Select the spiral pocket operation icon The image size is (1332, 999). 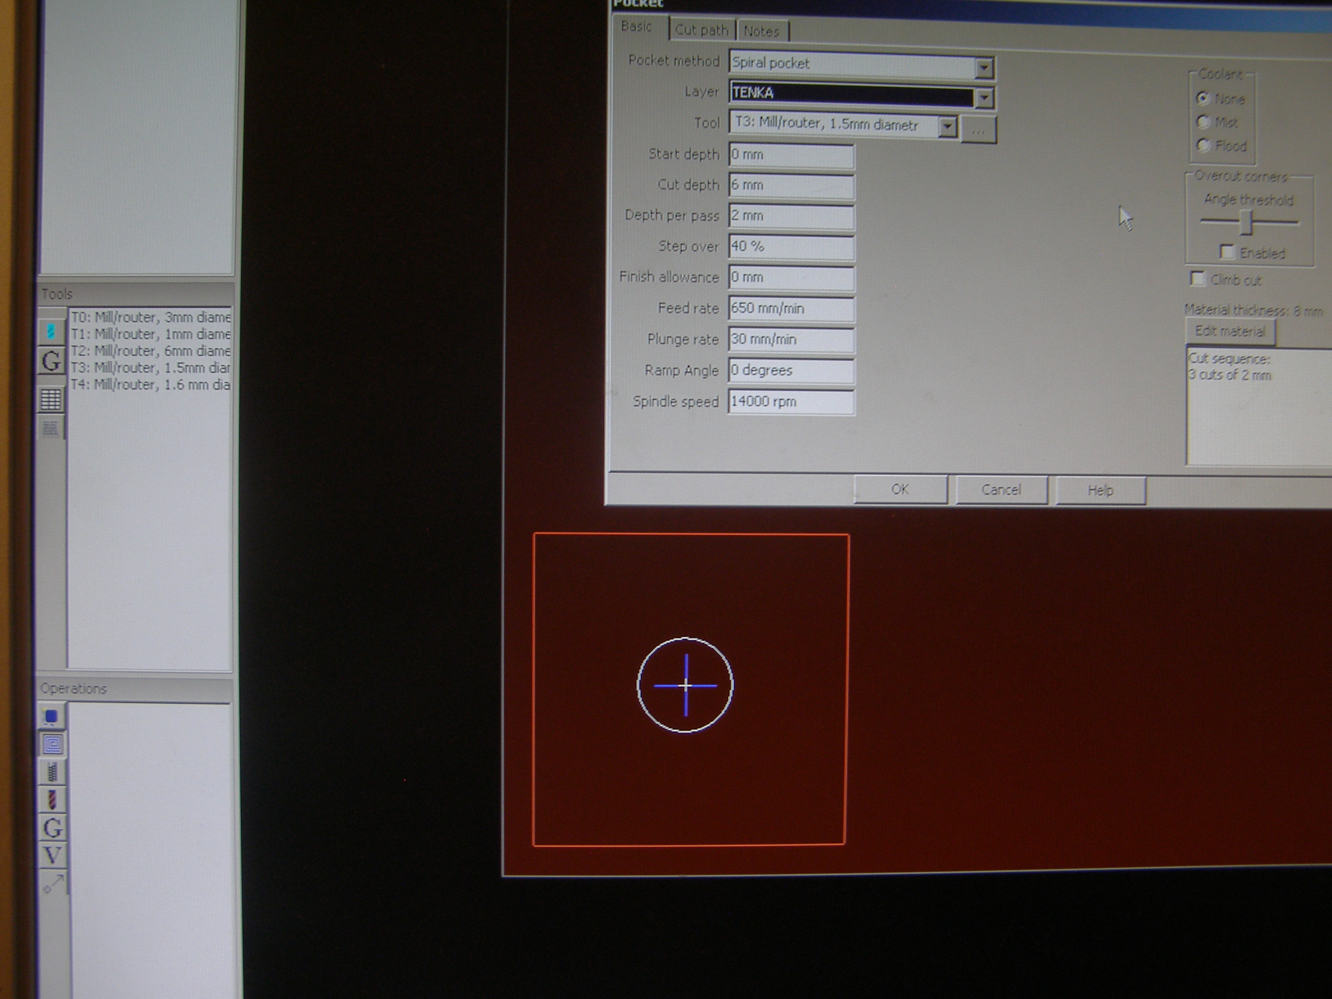pos(53,744)
